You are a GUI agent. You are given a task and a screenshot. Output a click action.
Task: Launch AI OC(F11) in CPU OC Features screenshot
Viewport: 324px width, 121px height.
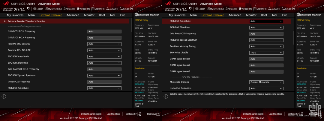tap(245, 9)
